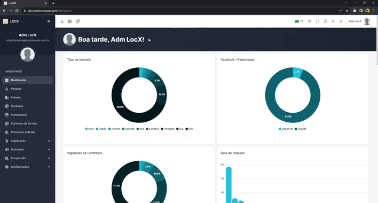Open the people shortcut icon in top bar

[x=62, y=21]
